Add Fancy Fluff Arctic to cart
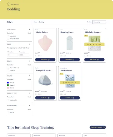Viewport: 113px width, 137px height. (45, 98)
